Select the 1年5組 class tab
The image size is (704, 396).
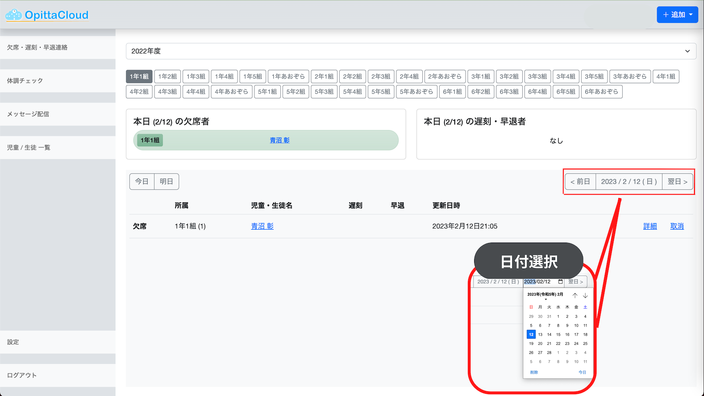pos(253,76)
